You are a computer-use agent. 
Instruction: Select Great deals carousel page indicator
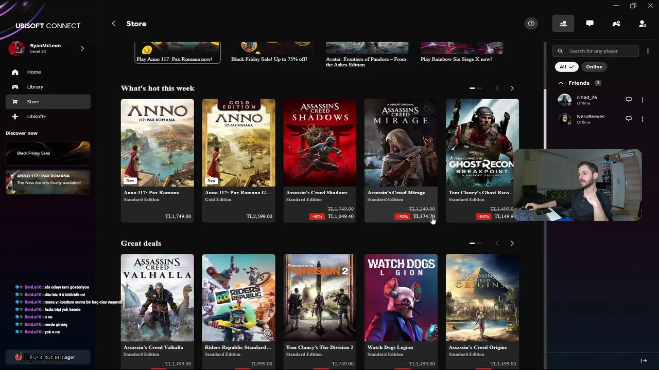pos(476,243)
